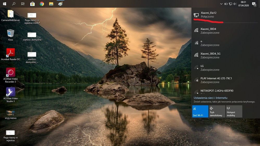The image size is (260, 146).
Task: Enable Tryb samolotowy airplane mode
Action: coord(217,111)
